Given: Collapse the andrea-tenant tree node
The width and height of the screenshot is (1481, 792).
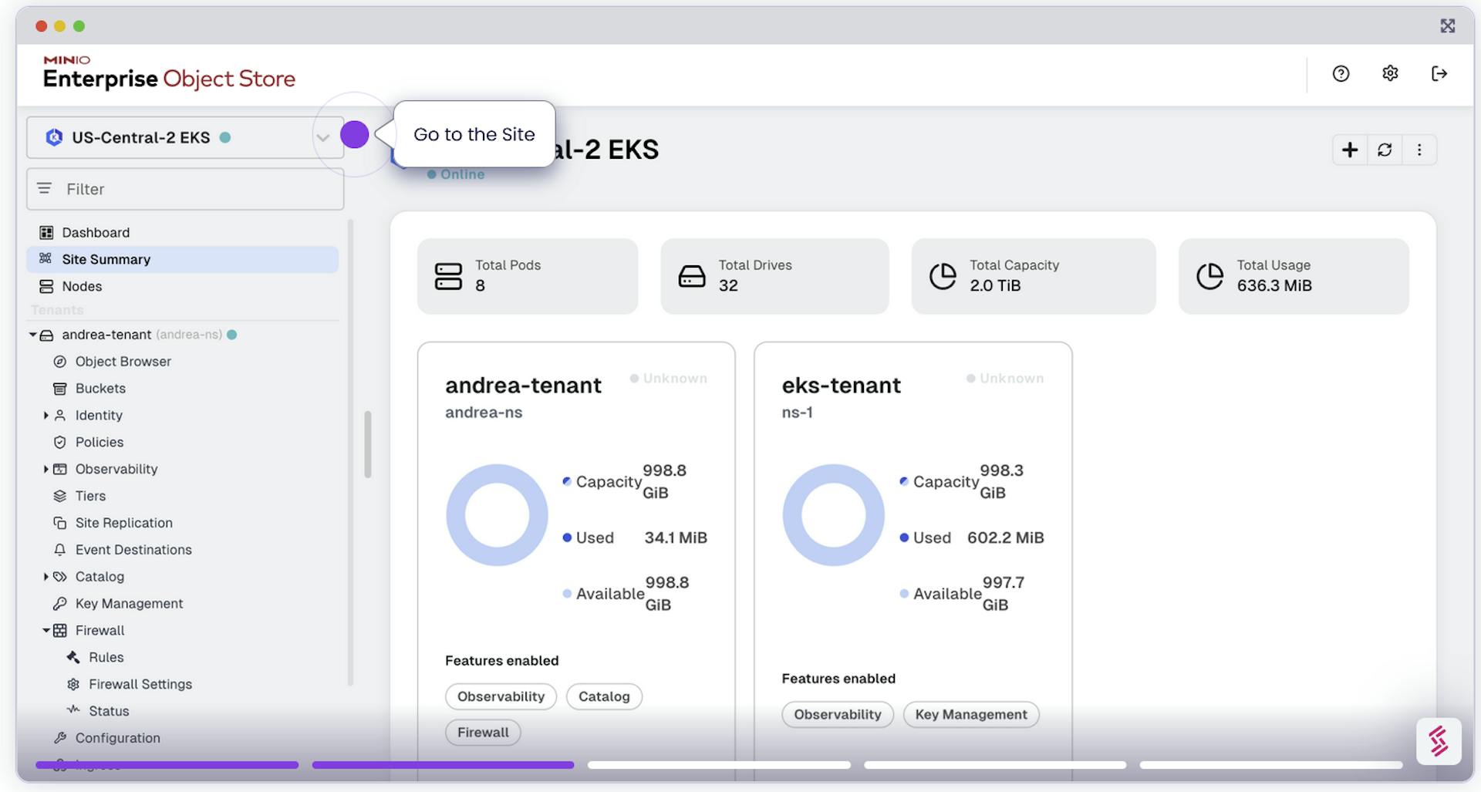Looking at the screenshot, I should [33, 335].
